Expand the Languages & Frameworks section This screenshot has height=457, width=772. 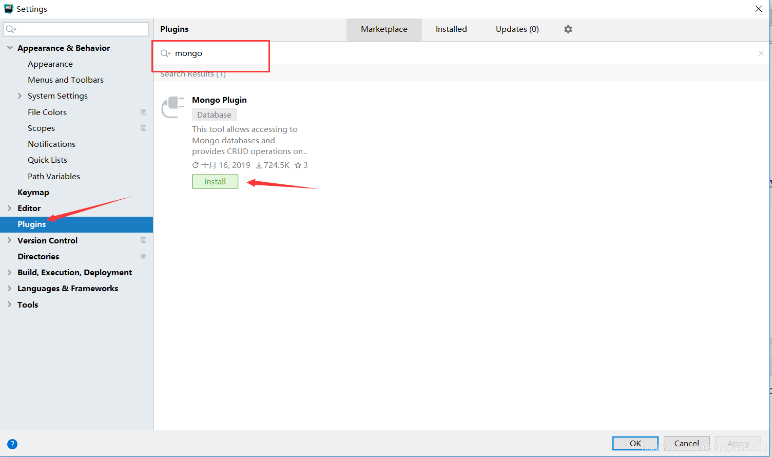[10, 289]
